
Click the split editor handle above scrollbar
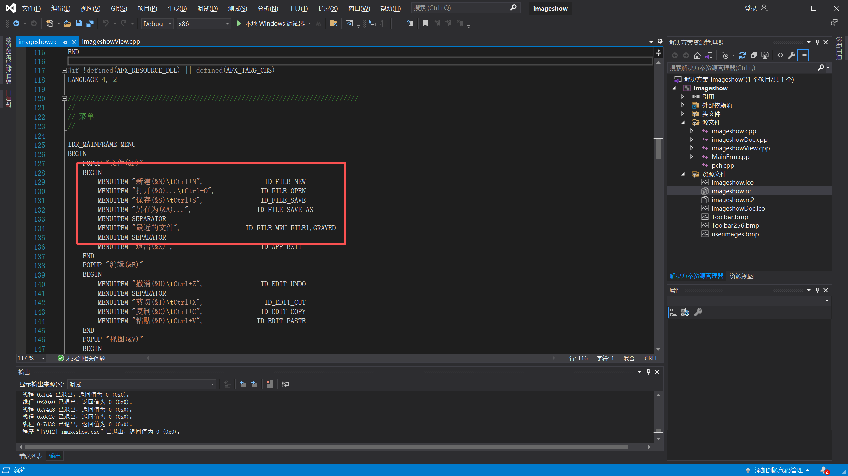pos(658,53)
